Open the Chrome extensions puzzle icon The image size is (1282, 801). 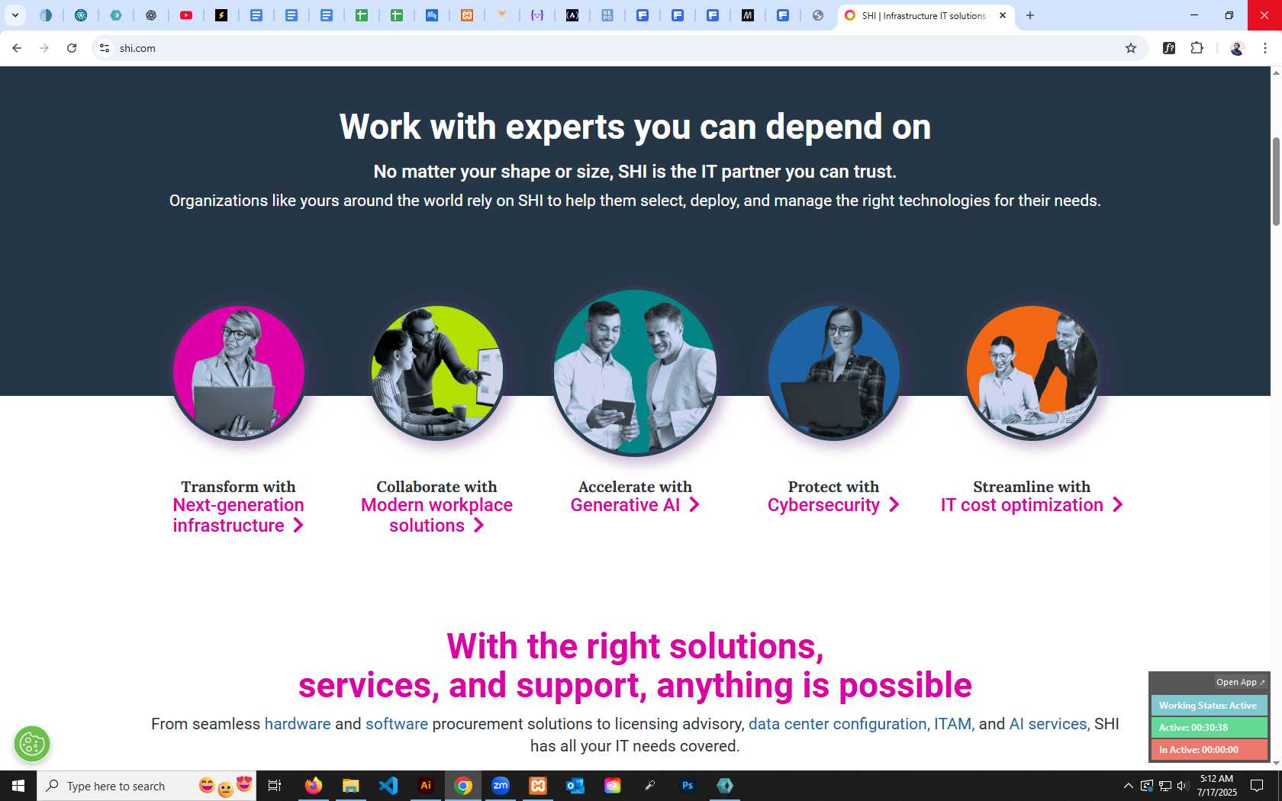(1197, 48)
